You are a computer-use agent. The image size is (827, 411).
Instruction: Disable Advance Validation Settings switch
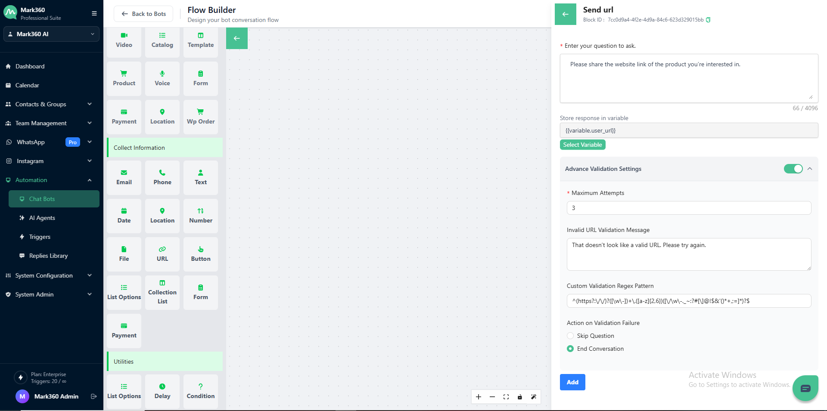click(x=793, y=169)
